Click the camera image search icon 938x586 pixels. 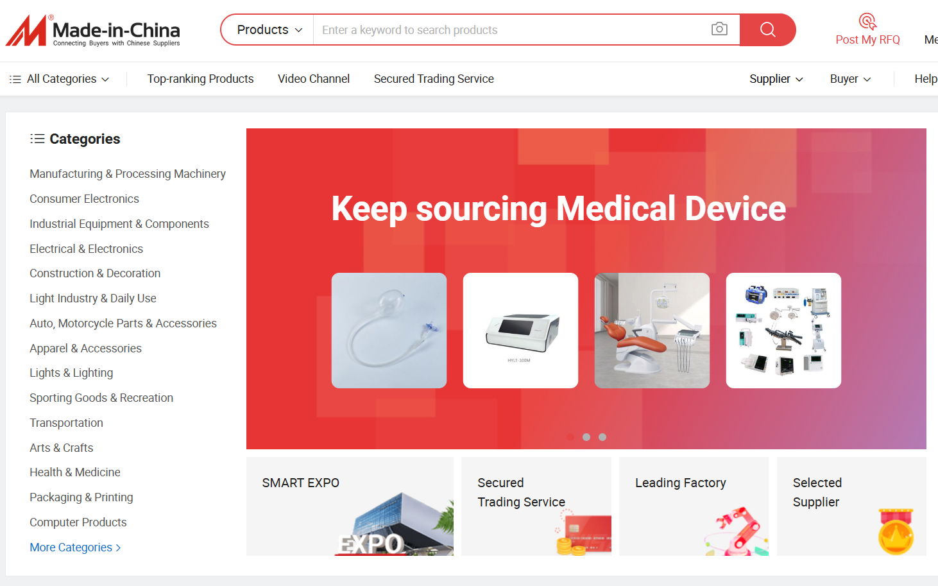point(719,29)
